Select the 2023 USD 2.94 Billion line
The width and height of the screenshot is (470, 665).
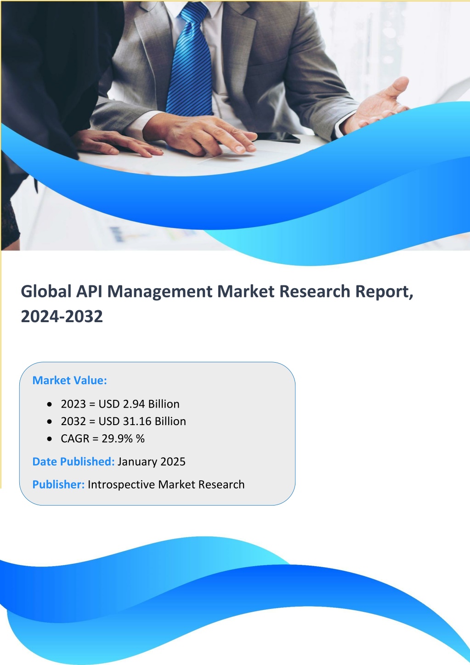click(120, 404)
